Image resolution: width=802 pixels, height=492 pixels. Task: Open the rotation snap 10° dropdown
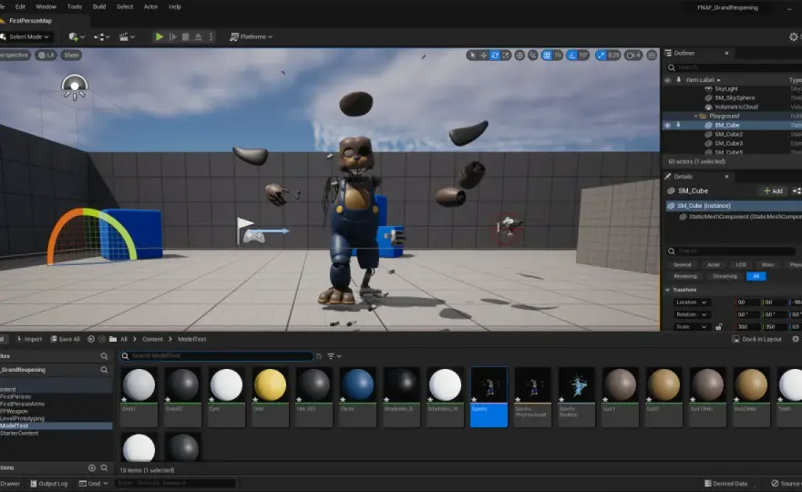(583, 56)
